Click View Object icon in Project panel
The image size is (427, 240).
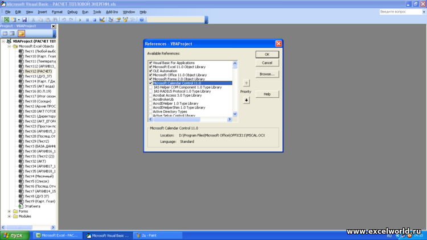pyautogui.click(x=13, y=34)
